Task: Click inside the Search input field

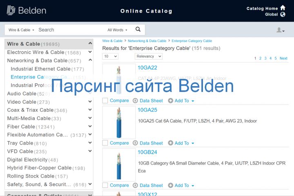Action: (71, 30)
